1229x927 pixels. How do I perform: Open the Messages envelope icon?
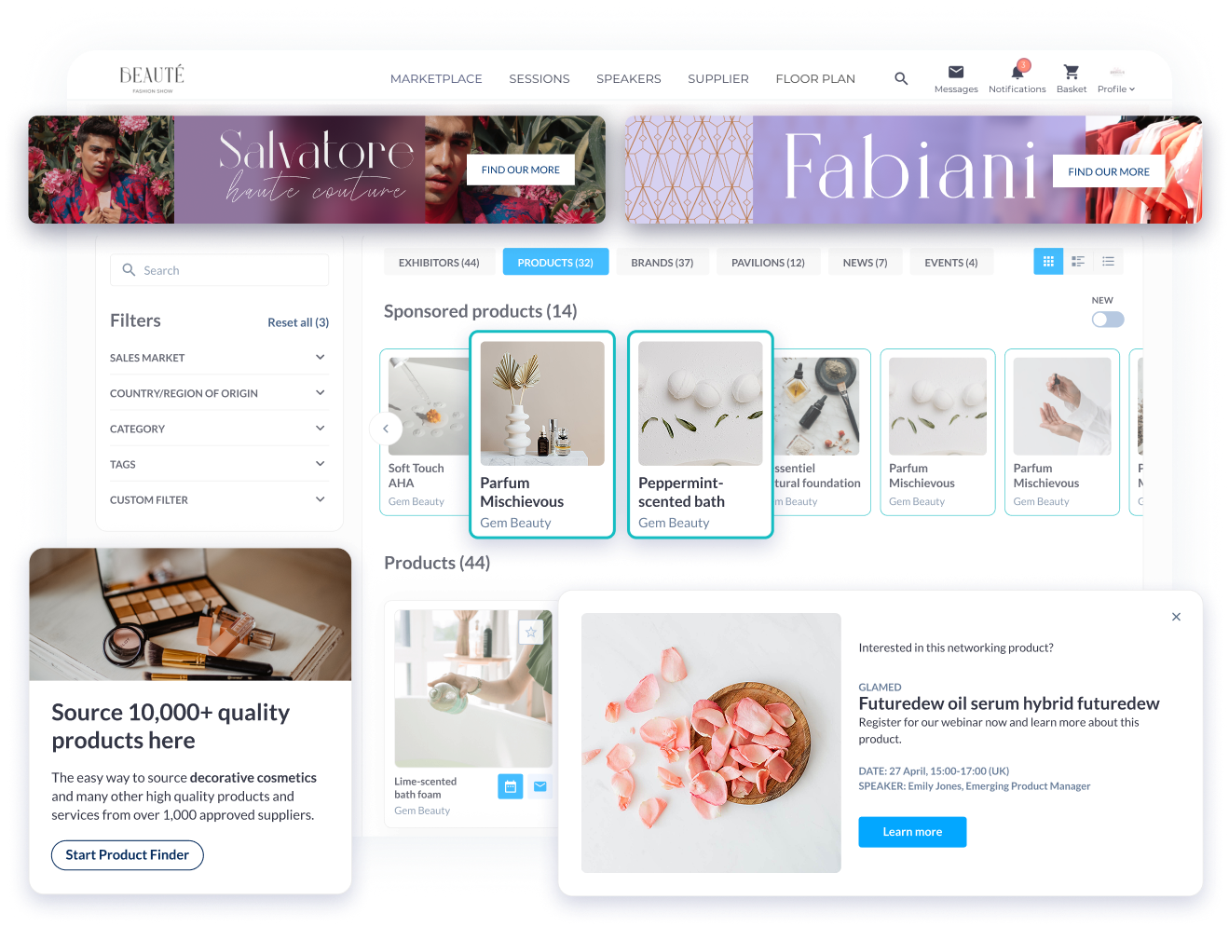956,73
